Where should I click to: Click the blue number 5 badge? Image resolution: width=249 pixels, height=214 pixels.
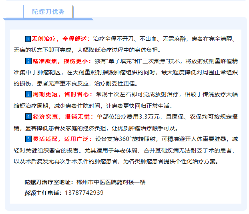coord(28,139)
